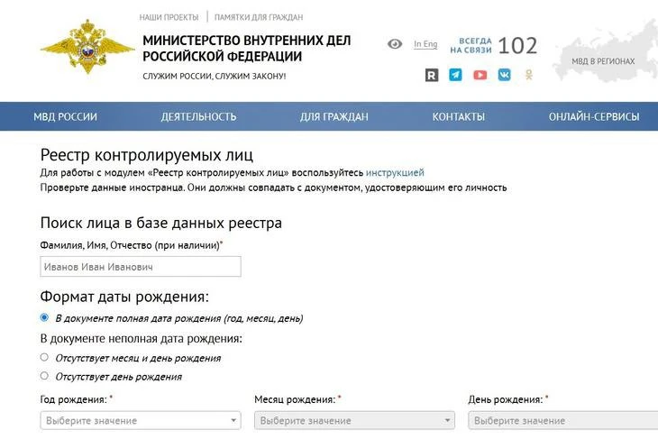Click the ВСЕГДА НА СВЯЗИ label
This screenshot has width=658, height=439.
point(471,45)
